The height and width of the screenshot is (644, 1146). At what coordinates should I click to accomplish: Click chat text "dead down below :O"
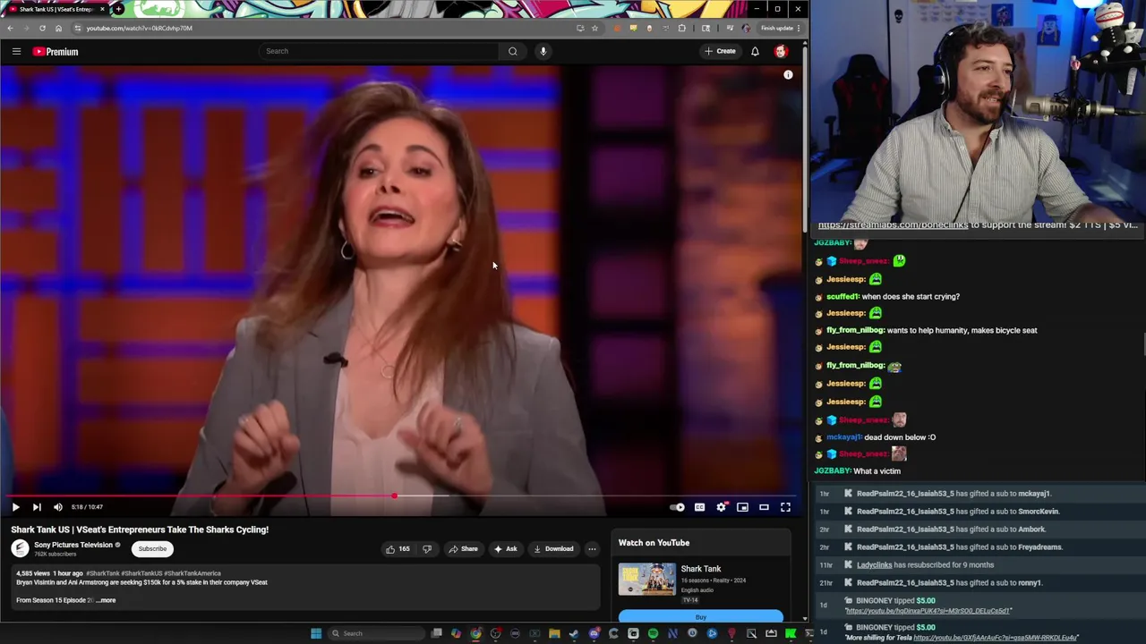point(900,437)
